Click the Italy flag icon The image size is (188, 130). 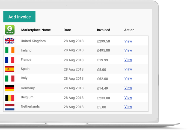click(x=10, y=78)
